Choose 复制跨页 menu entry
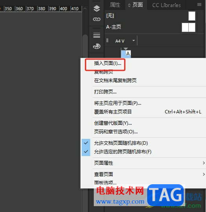This screenshot has height=212, width=206. tap(143, 72)
